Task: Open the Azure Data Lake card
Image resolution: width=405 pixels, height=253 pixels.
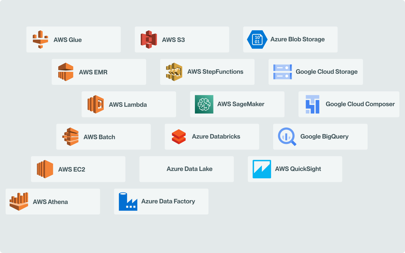Action: pyautogui.click(x=186, y=169)
